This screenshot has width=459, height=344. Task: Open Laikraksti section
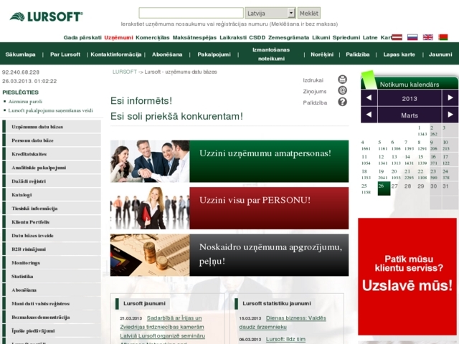[233, 37]
